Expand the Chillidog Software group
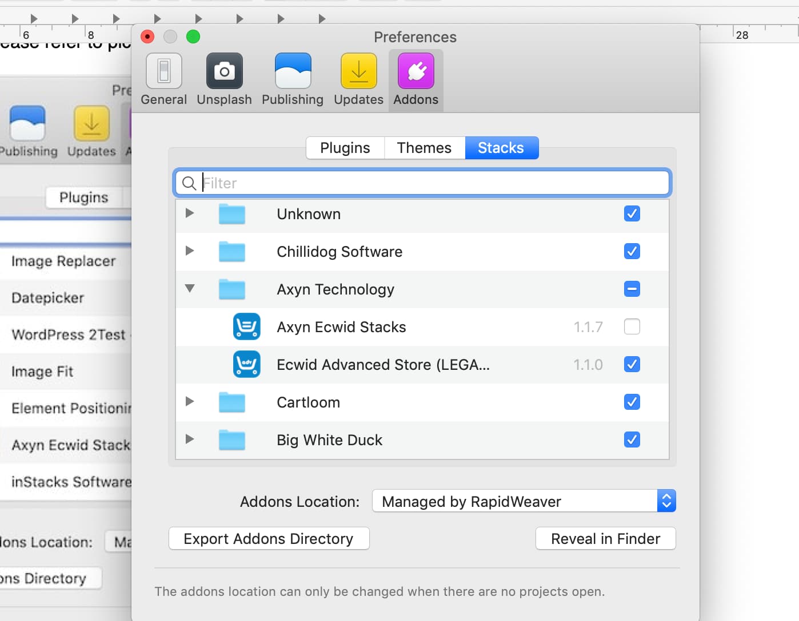 [190, 251]
